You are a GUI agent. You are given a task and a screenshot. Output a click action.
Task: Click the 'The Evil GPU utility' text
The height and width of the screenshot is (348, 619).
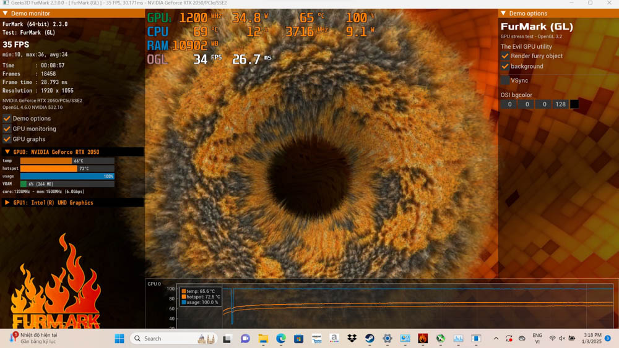(526, 46)
